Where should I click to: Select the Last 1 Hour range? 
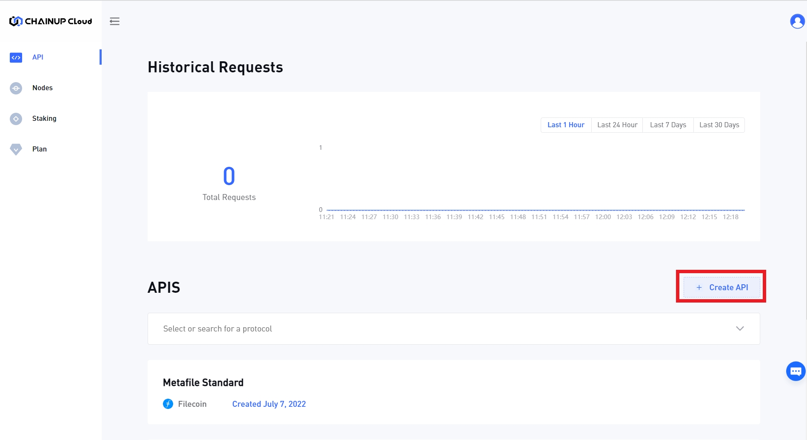[x=566, y=125]
